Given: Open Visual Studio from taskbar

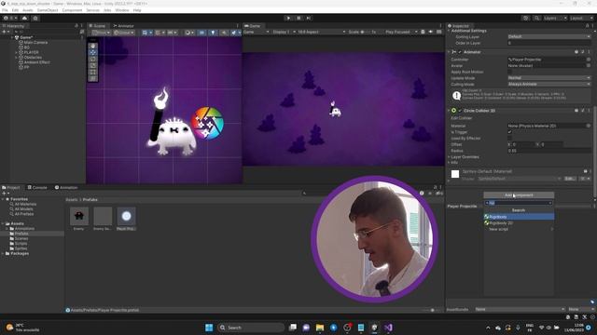Looking at the screenshot, I should (x=388, y=328).
